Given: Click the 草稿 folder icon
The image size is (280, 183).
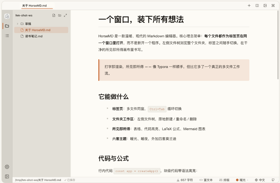Looking at the screenshot, I should coord(22,24).
